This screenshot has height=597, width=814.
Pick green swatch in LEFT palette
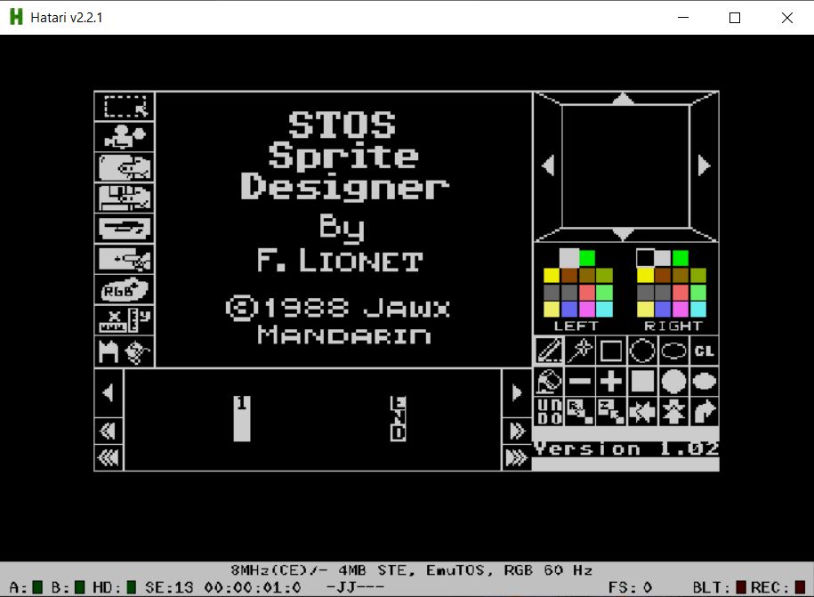pyautogui.click(x=587, y=258)
